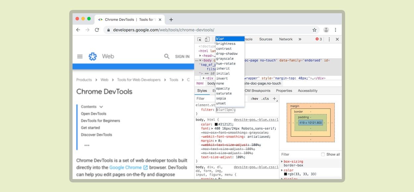The image size is (414, 192).
Task: Click the SIGN IN button
Action: tap(182, 57)
